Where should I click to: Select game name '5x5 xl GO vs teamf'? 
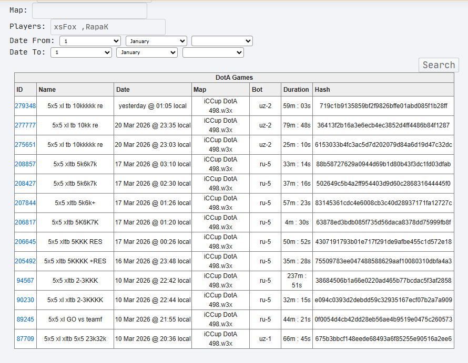(x=75, y=319)
